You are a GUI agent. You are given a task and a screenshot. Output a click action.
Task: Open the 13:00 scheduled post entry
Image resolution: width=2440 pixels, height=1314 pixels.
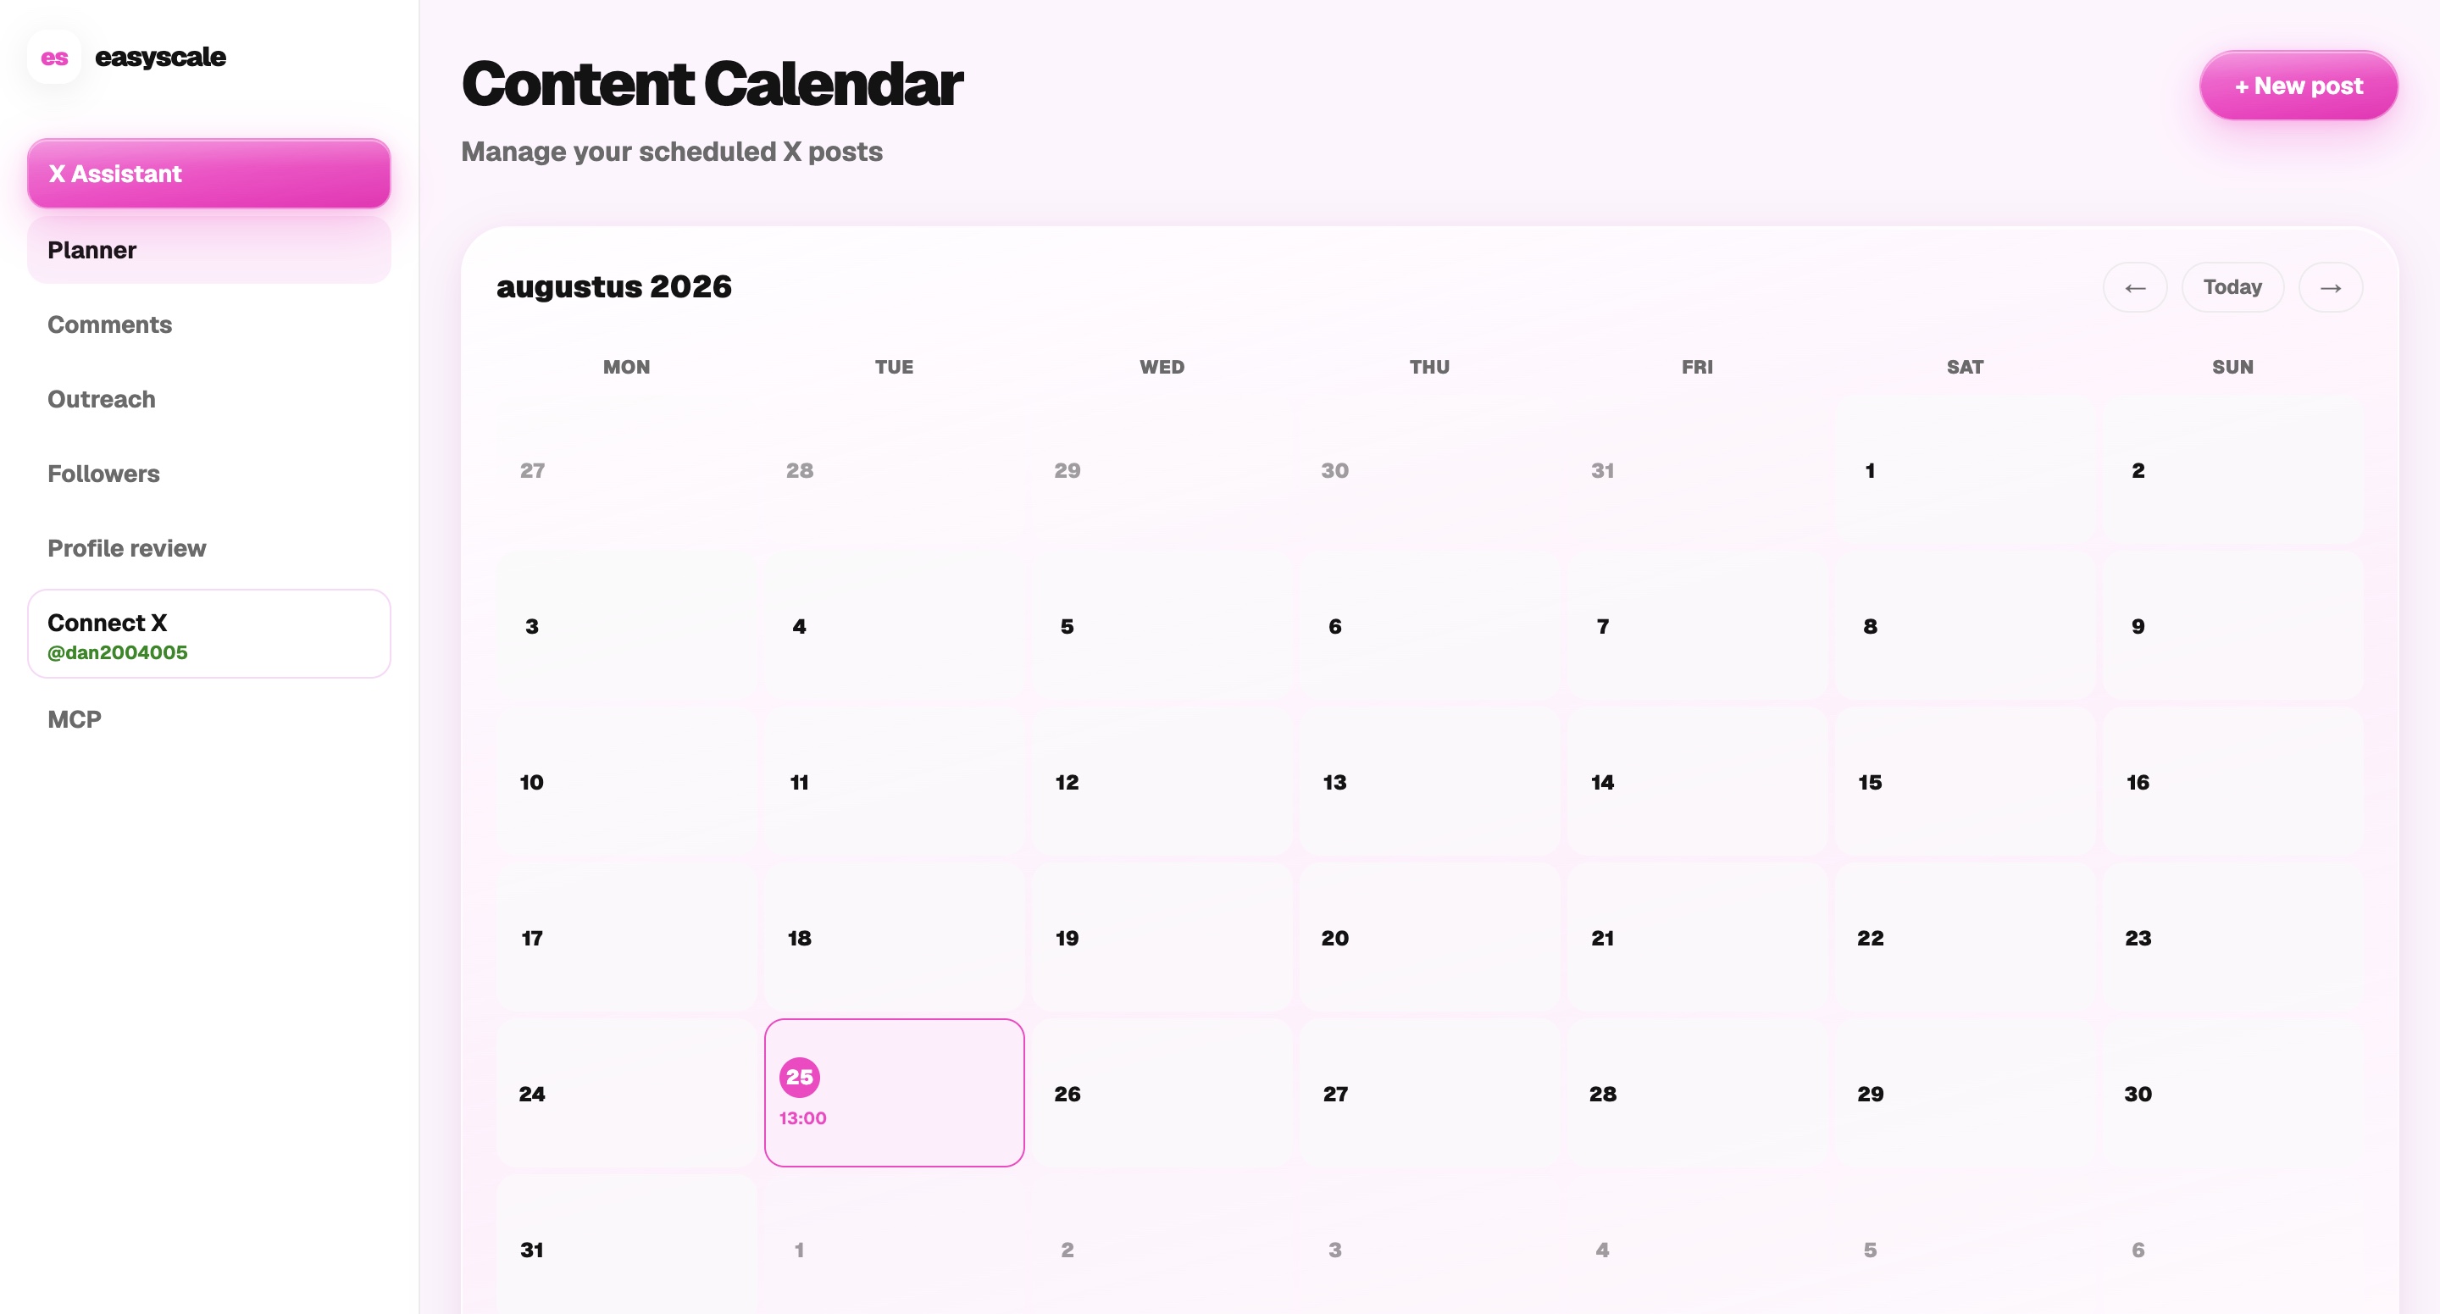tap(802, 1118)
